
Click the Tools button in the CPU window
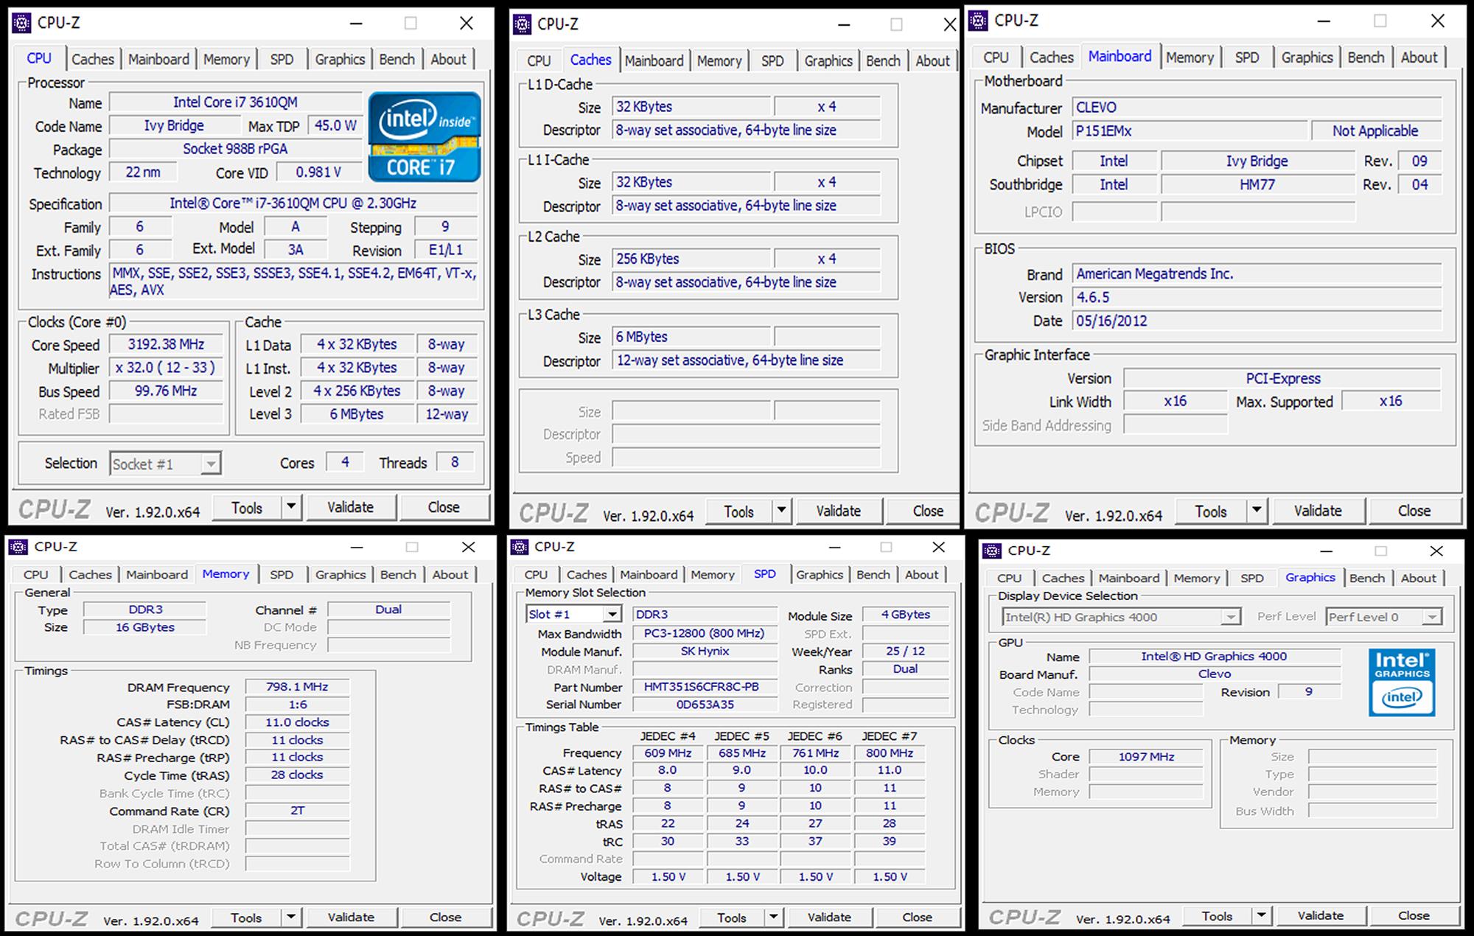pyautogui.click(x=247, y=508)
